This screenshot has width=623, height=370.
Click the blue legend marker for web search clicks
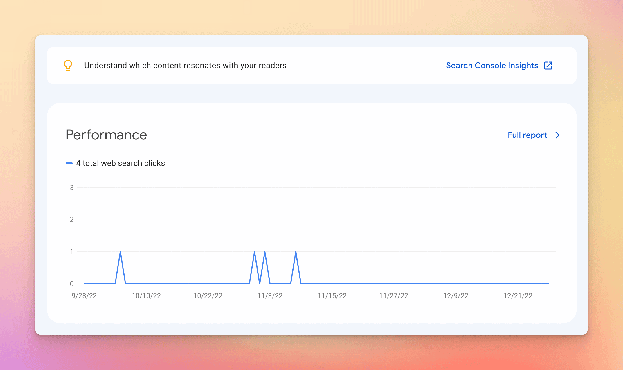pos(69,163)
